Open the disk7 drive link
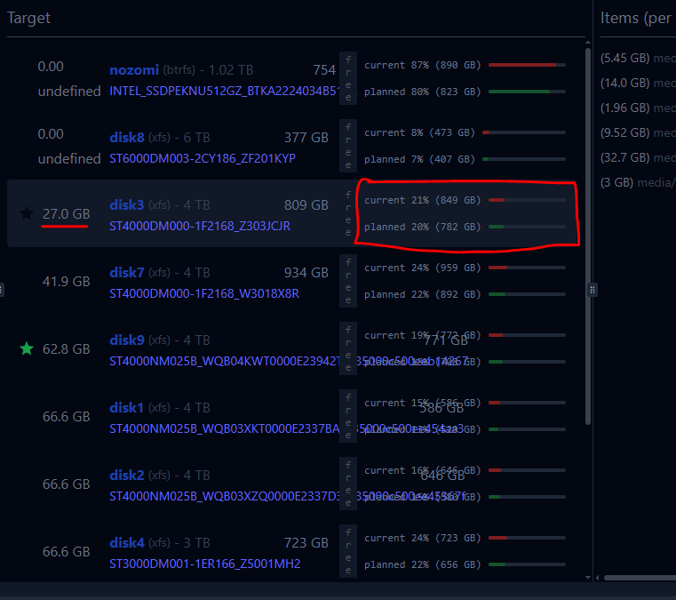This screenshot has height=600, width=676. (x=127, y=273)
